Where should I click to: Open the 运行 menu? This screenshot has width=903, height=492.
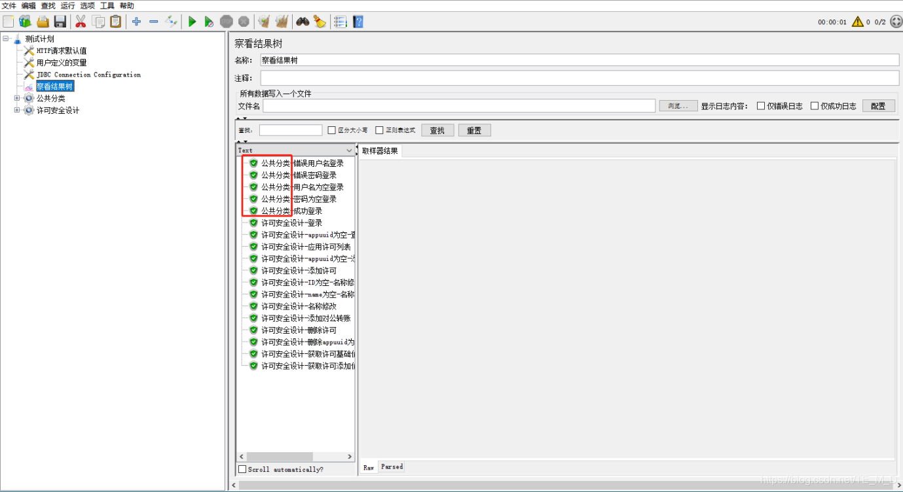(x=67, y=5)
